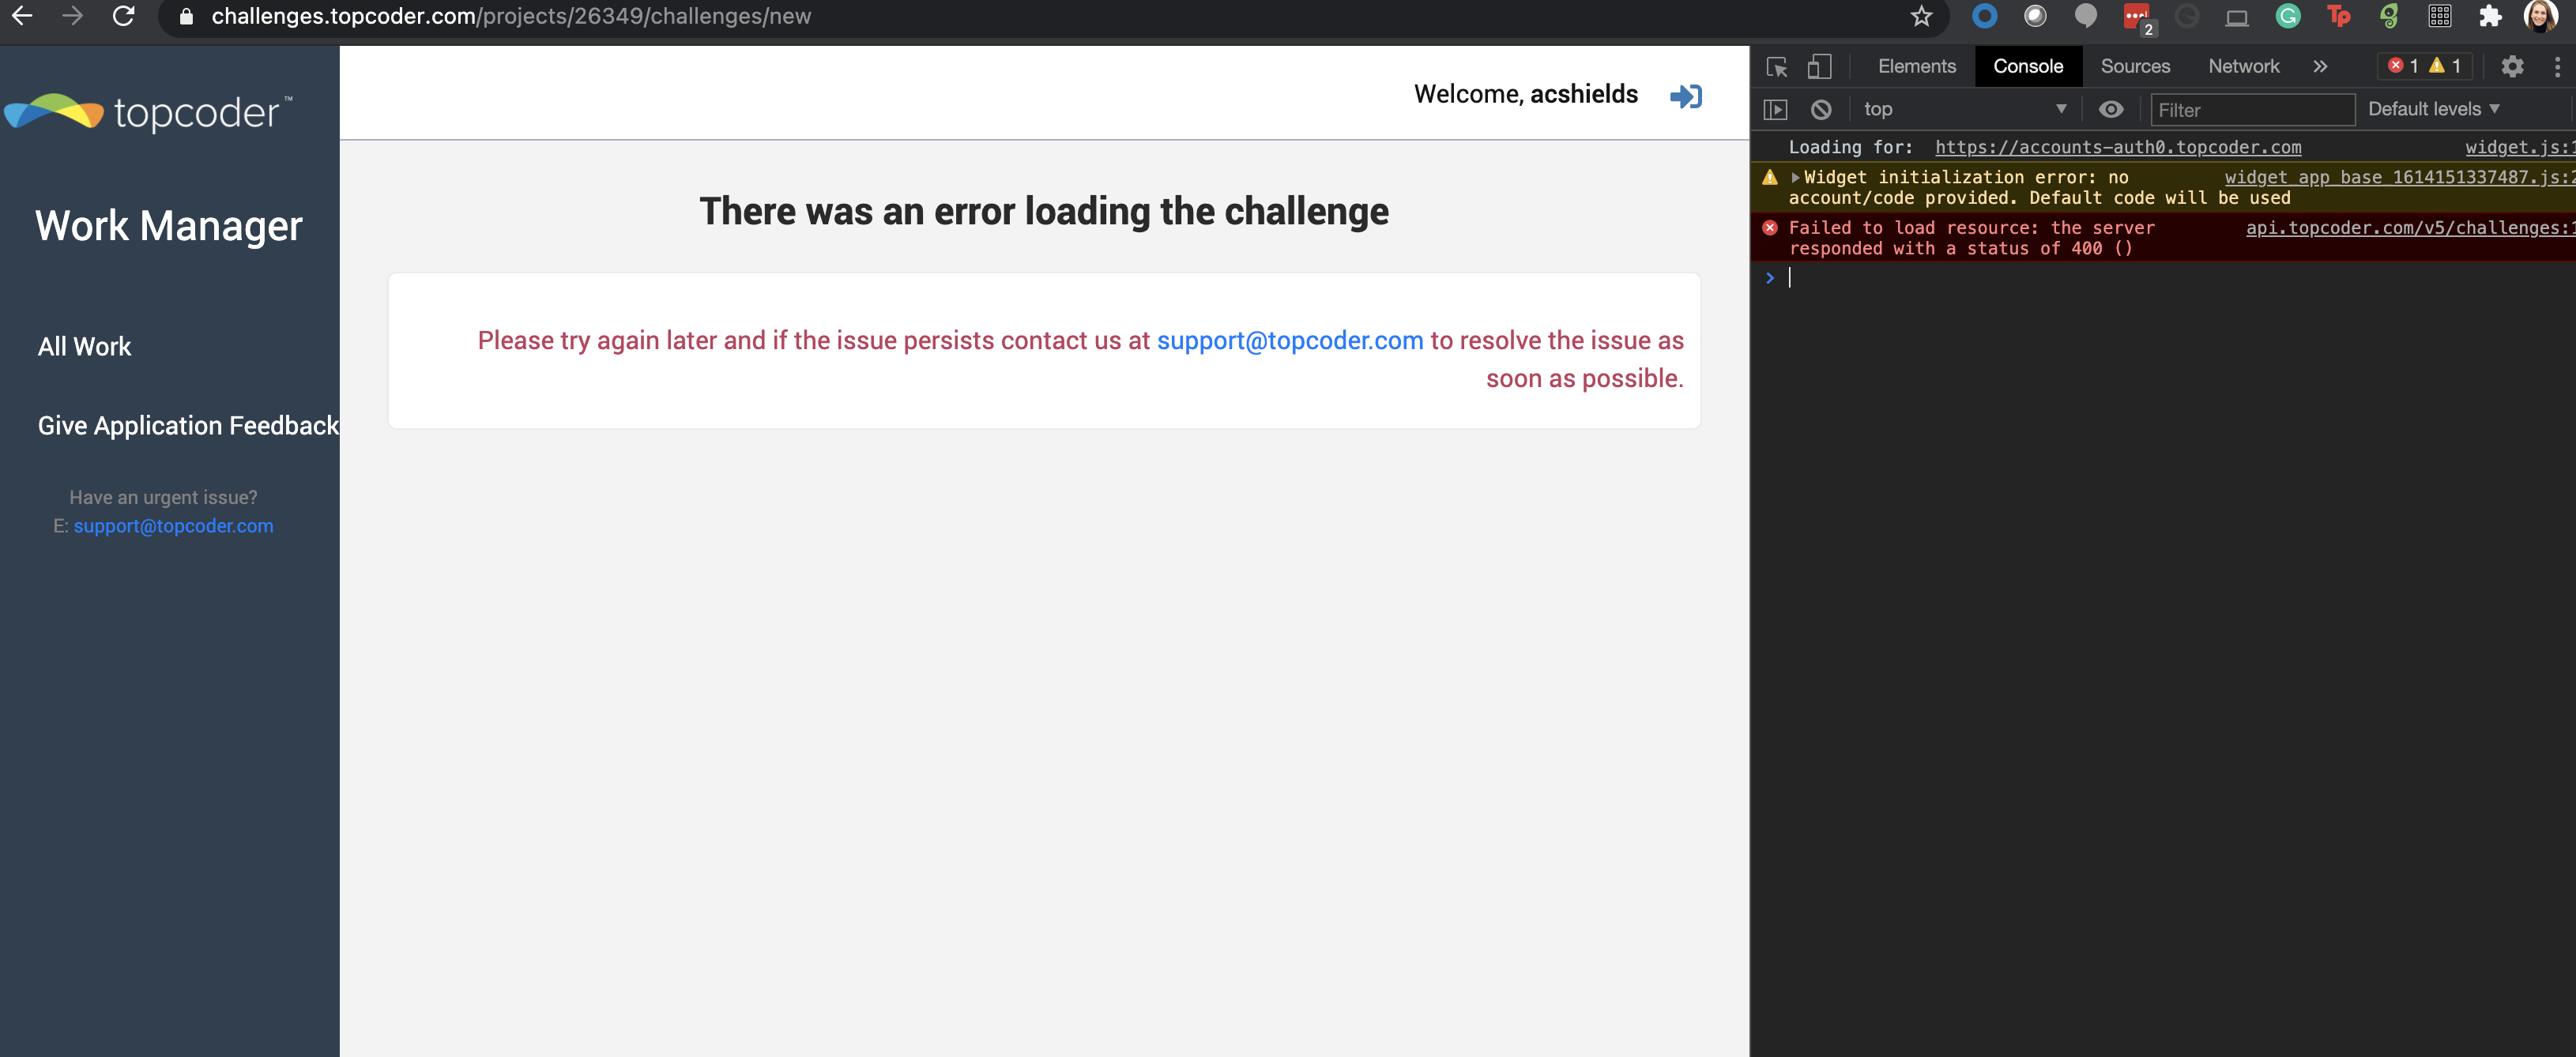Screen dimensions: 2576x1057
Task: Click the console Filter input field
Action: [2251, 110]
